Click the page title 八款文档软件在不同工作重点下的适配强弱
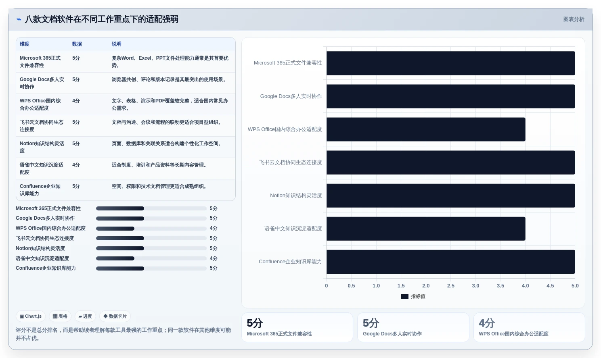The width and height of the screenshot is (601, 358). click(x=102, y=19)
